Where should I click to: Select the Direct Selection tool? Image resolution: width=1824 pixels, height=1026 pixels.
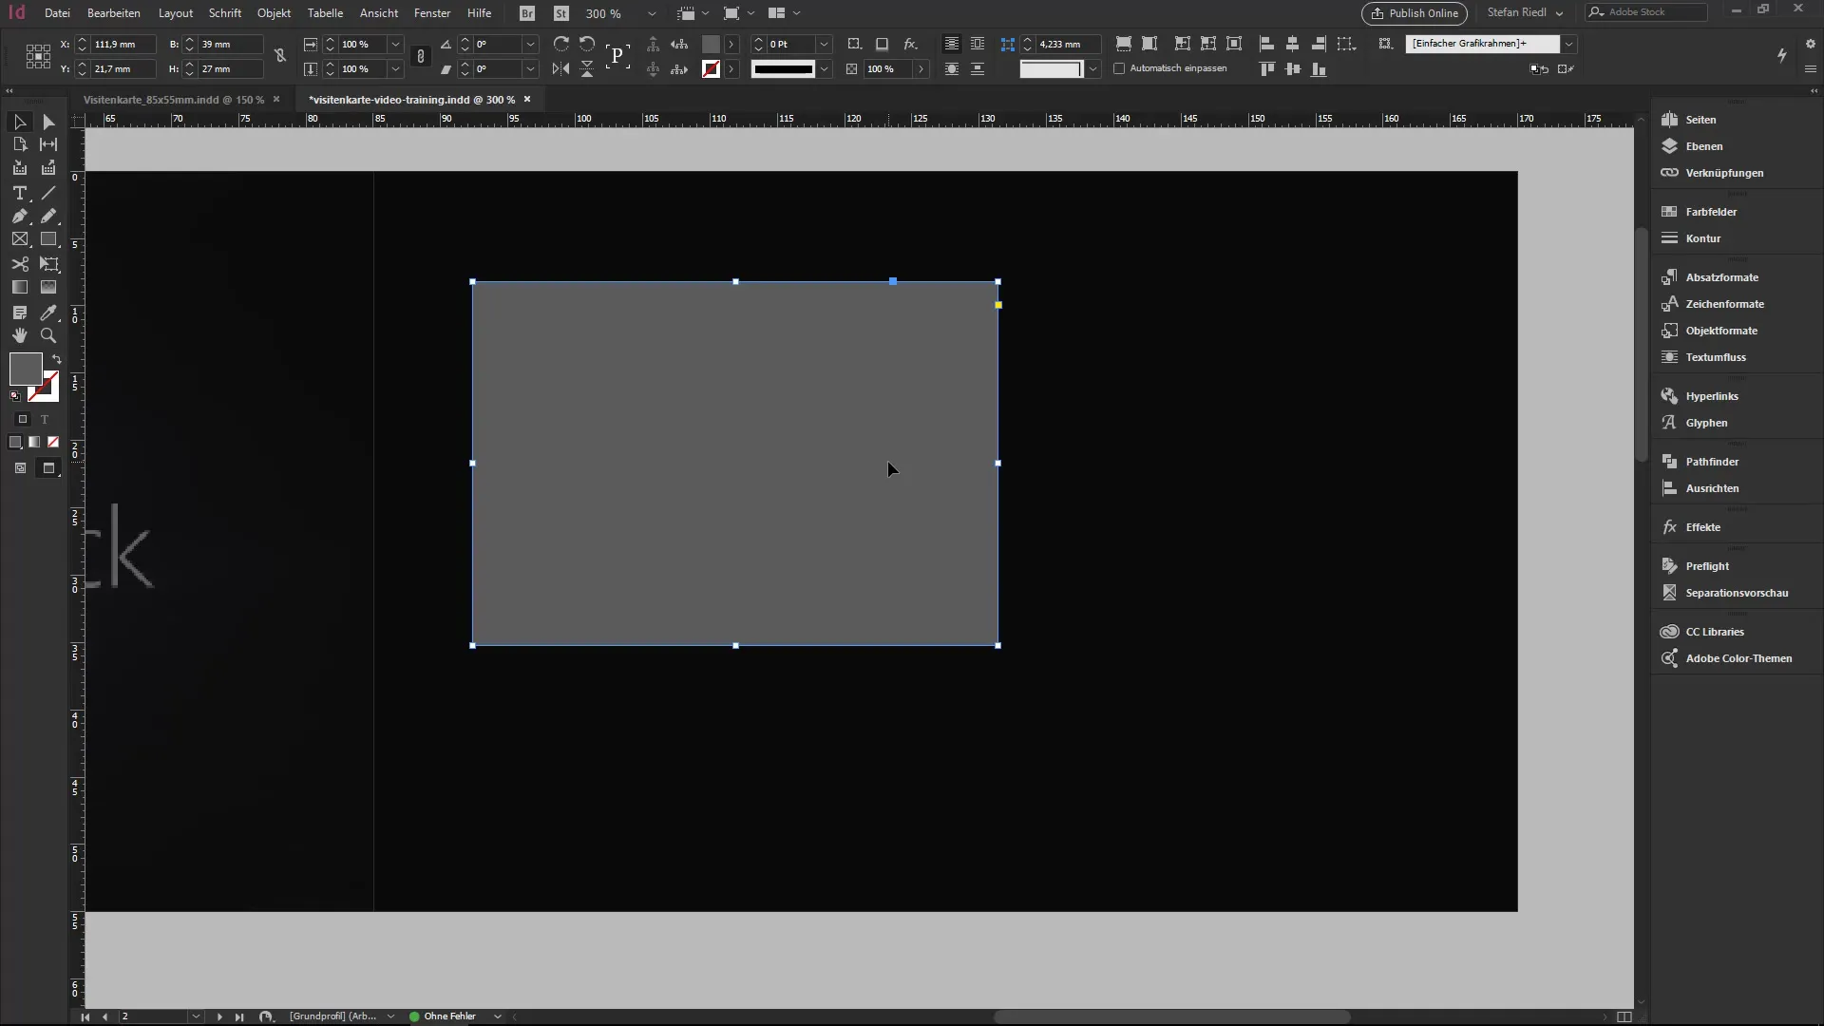(x=48, y=122)
